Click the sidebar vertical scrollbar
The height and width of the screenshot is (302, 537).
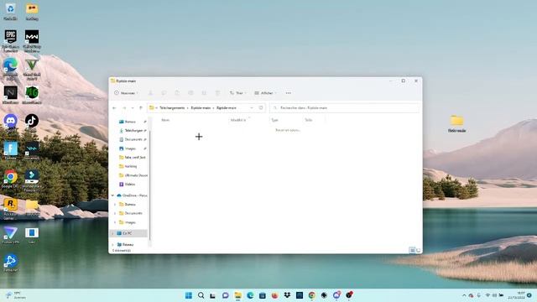click(149, 185)
